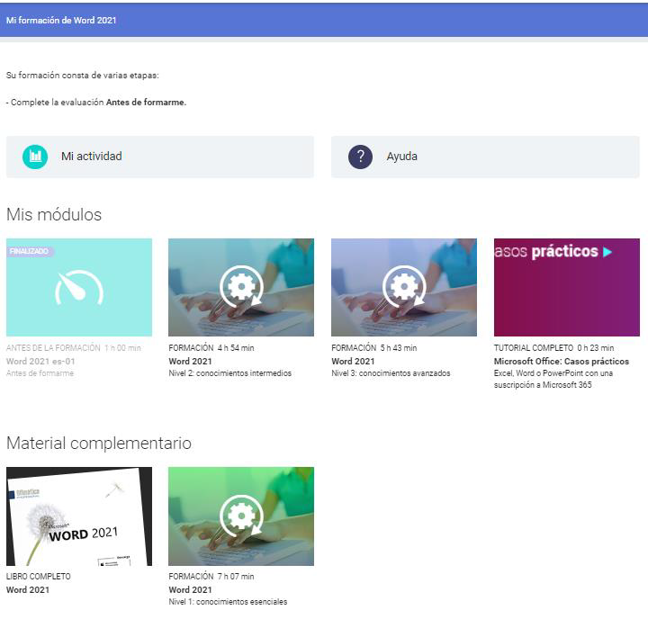Image resolution: width=648 pixels, height=619 pixels.
Task: Click the FORMACIÓN 4 h 54 min label
Action: 211,348
